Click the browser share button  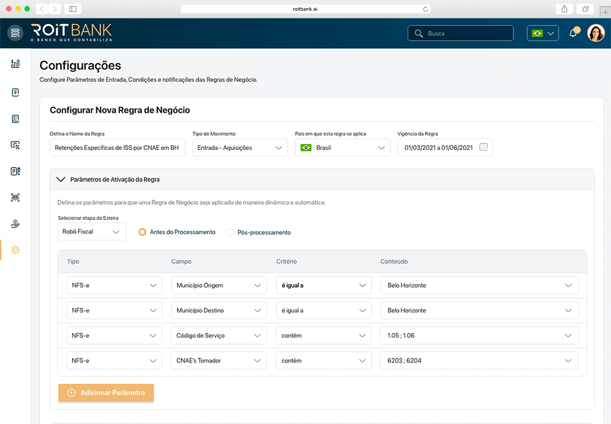point(564,9)
